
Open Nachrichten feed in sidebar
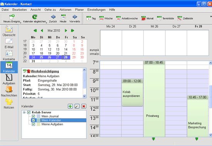tap(9, 91)
